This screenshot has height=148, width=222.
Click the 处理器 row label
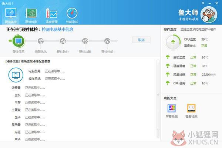coord(16,88)
